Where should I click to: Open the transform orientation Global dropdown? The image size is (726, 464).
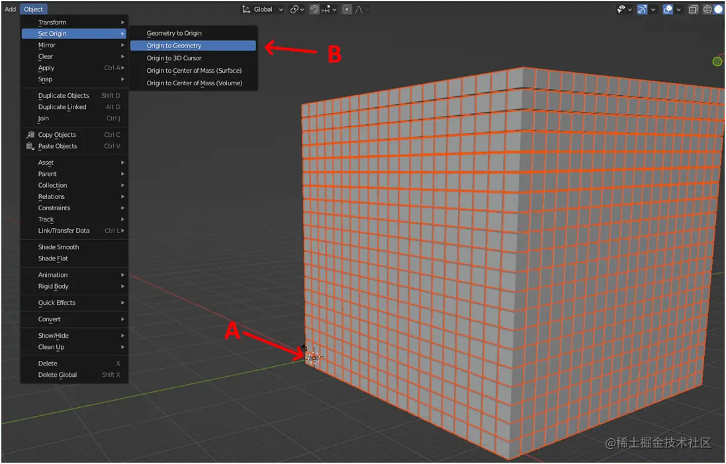[263, 9]
